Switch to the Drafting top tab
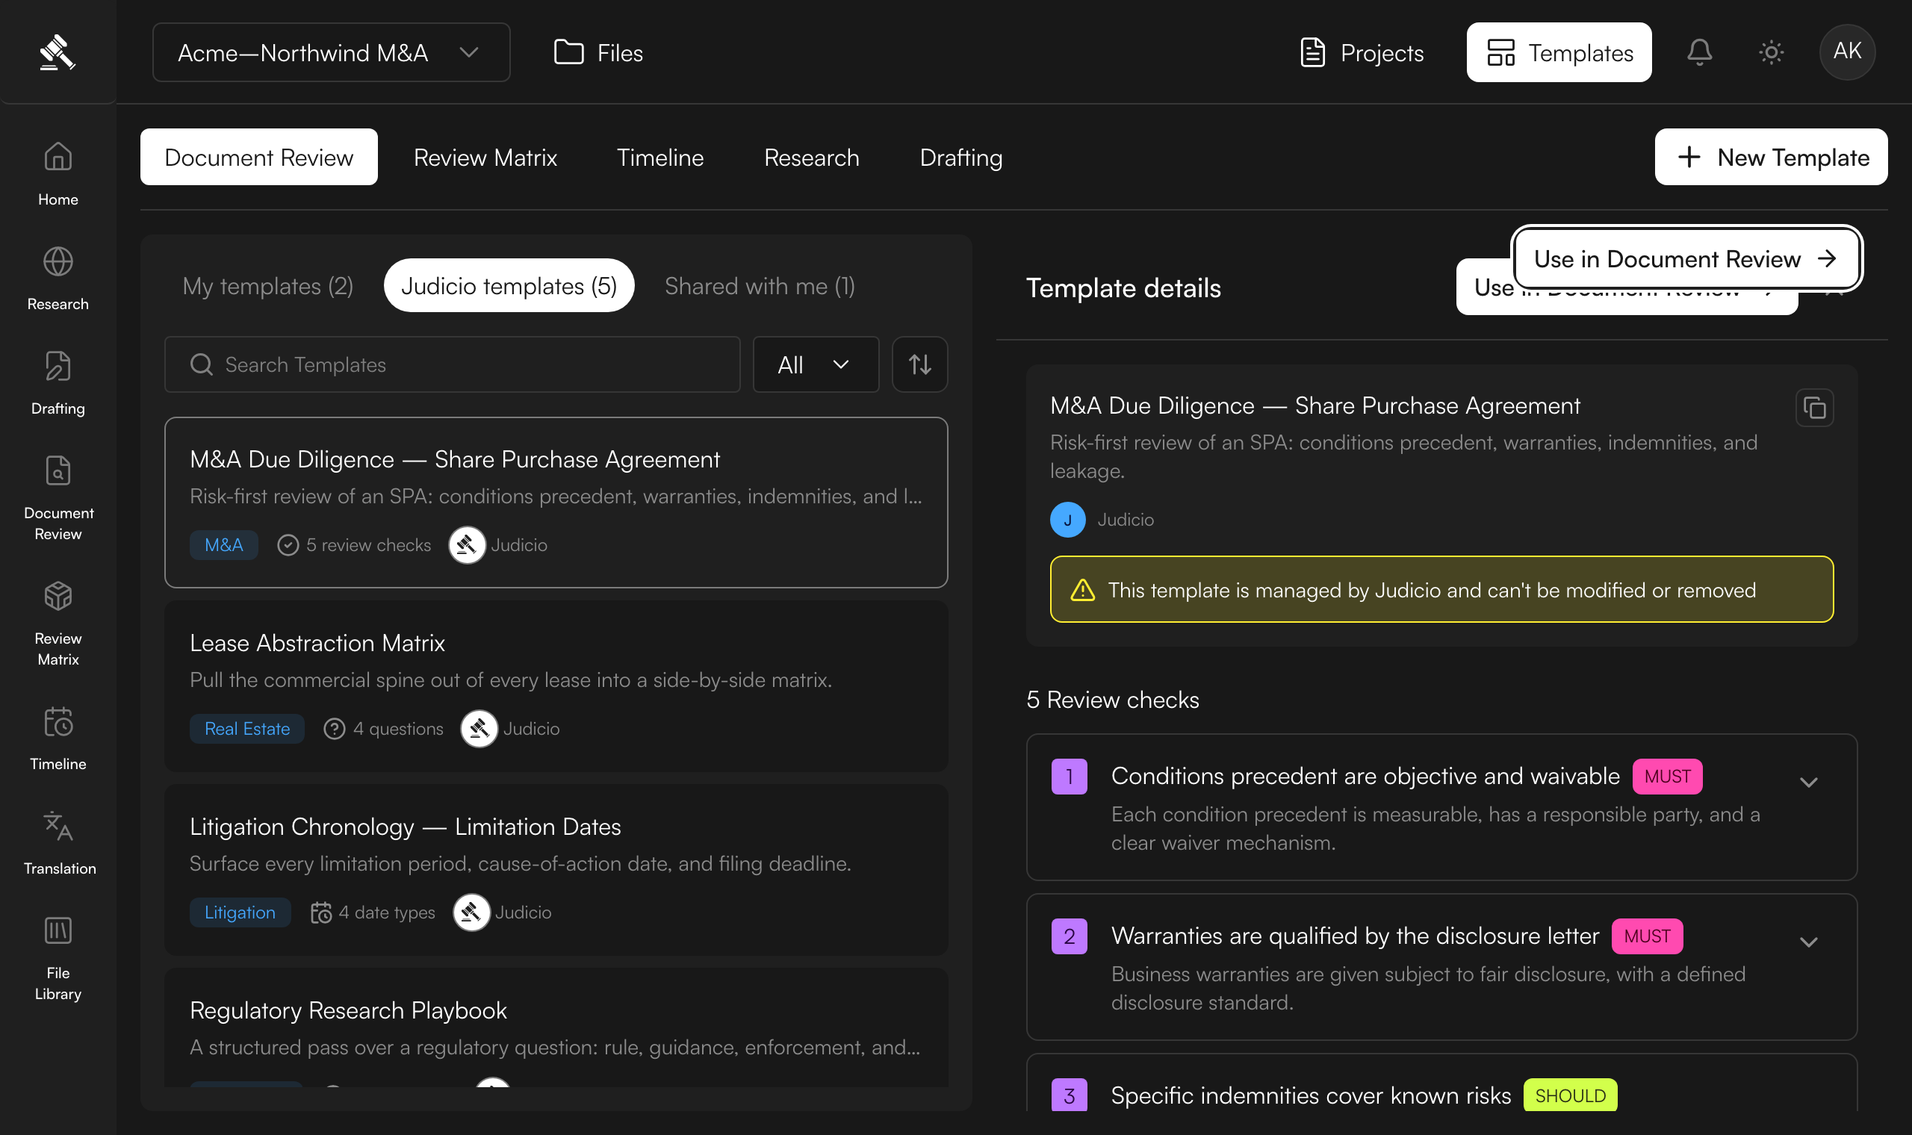The image size is (1912, 1135). pyautogui.click(x=960, y=158)
